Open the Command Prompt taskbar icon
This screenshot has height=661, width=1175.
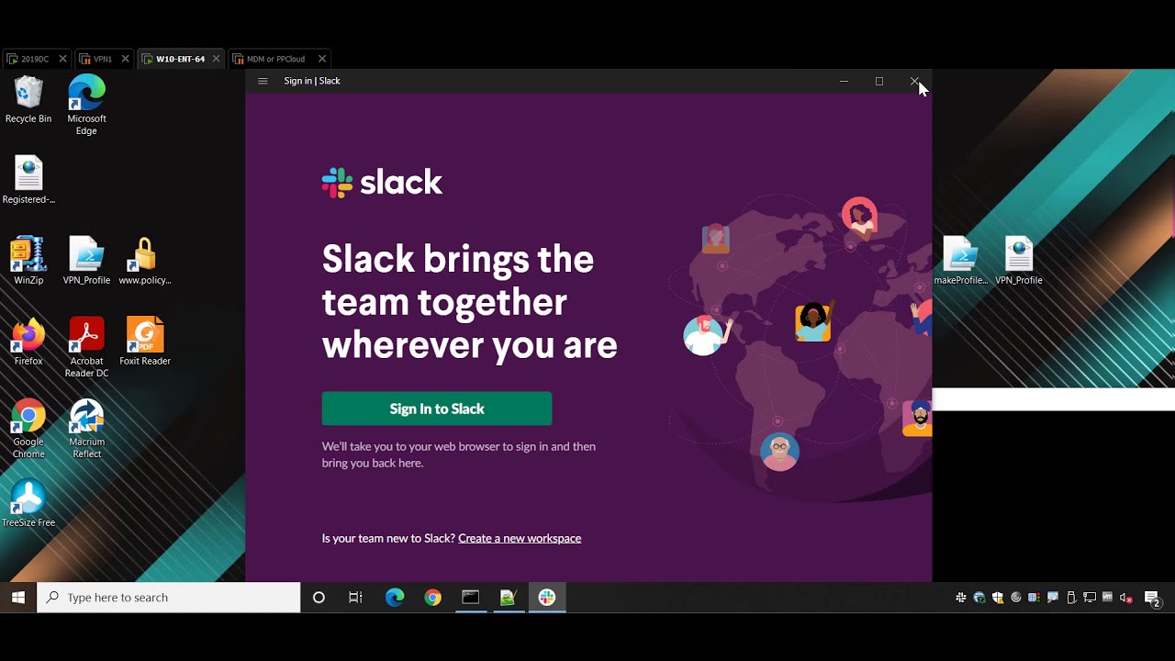(470, 598)
